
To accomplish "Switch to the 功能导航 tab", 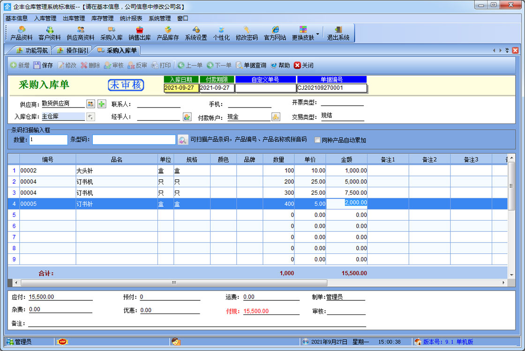I will [32, 50].
